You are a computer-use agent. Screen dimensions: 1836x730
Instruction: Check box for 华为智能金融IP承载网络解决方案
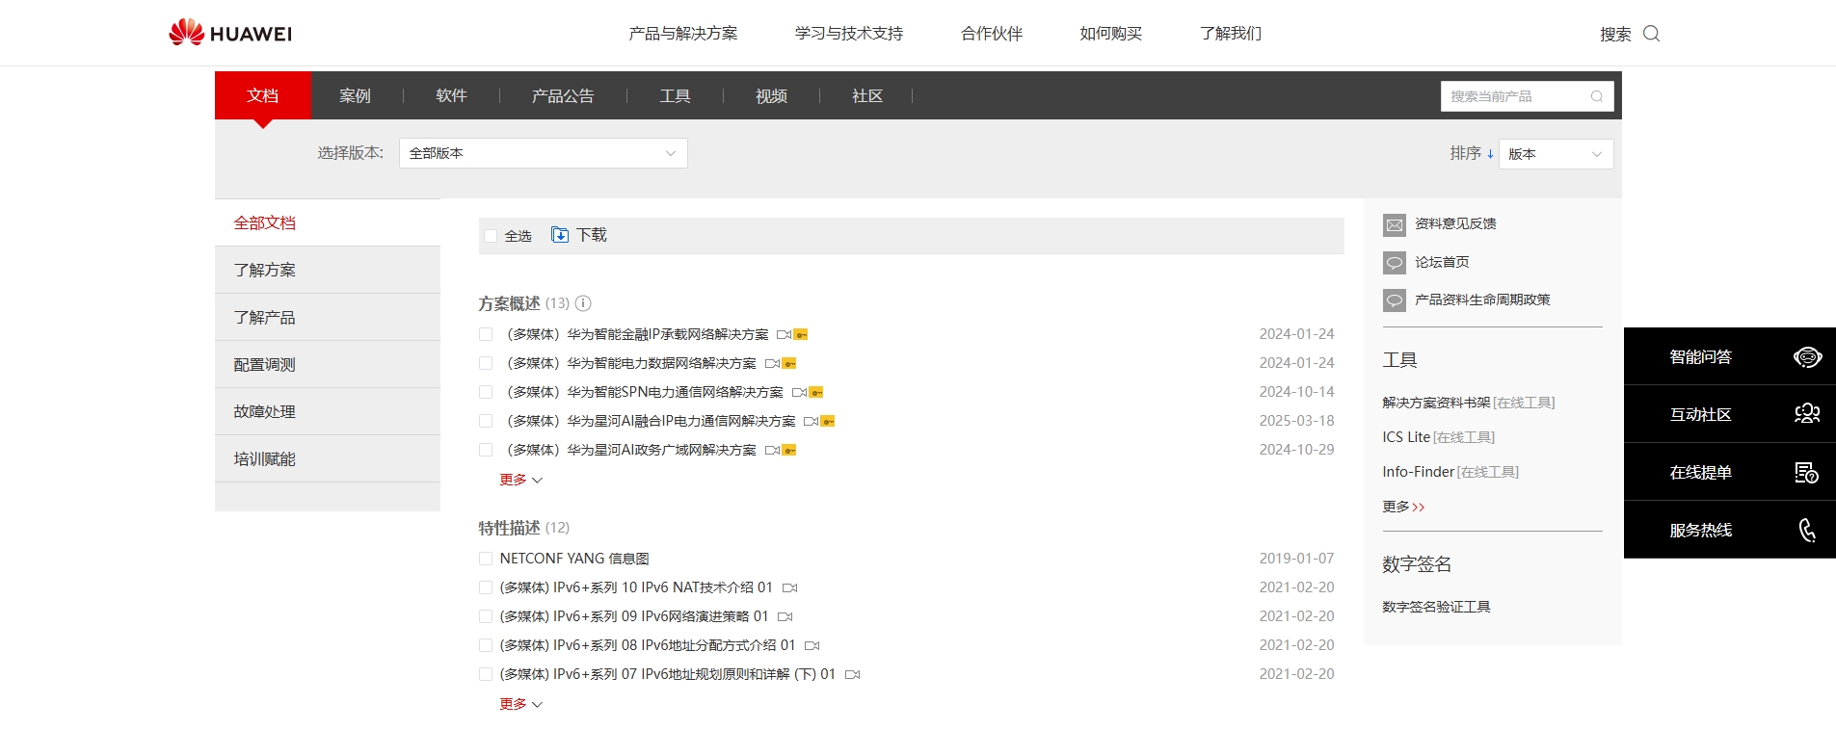coord(486,334)
